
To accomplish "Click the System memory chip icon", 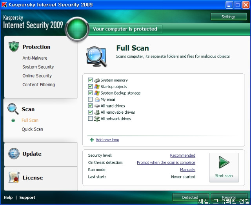I will coord(97,80).
